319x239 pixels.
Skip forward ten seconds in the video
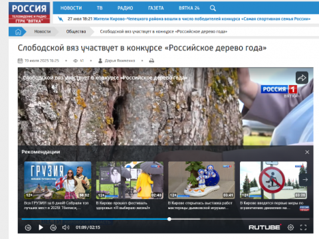53,227
